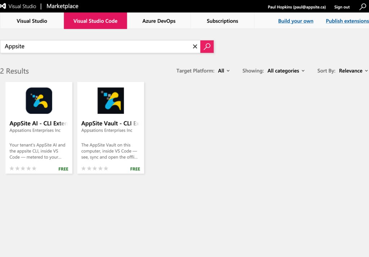Clear the Appsite search text
The height and width of the screenshot is (257, 369).
195,46
